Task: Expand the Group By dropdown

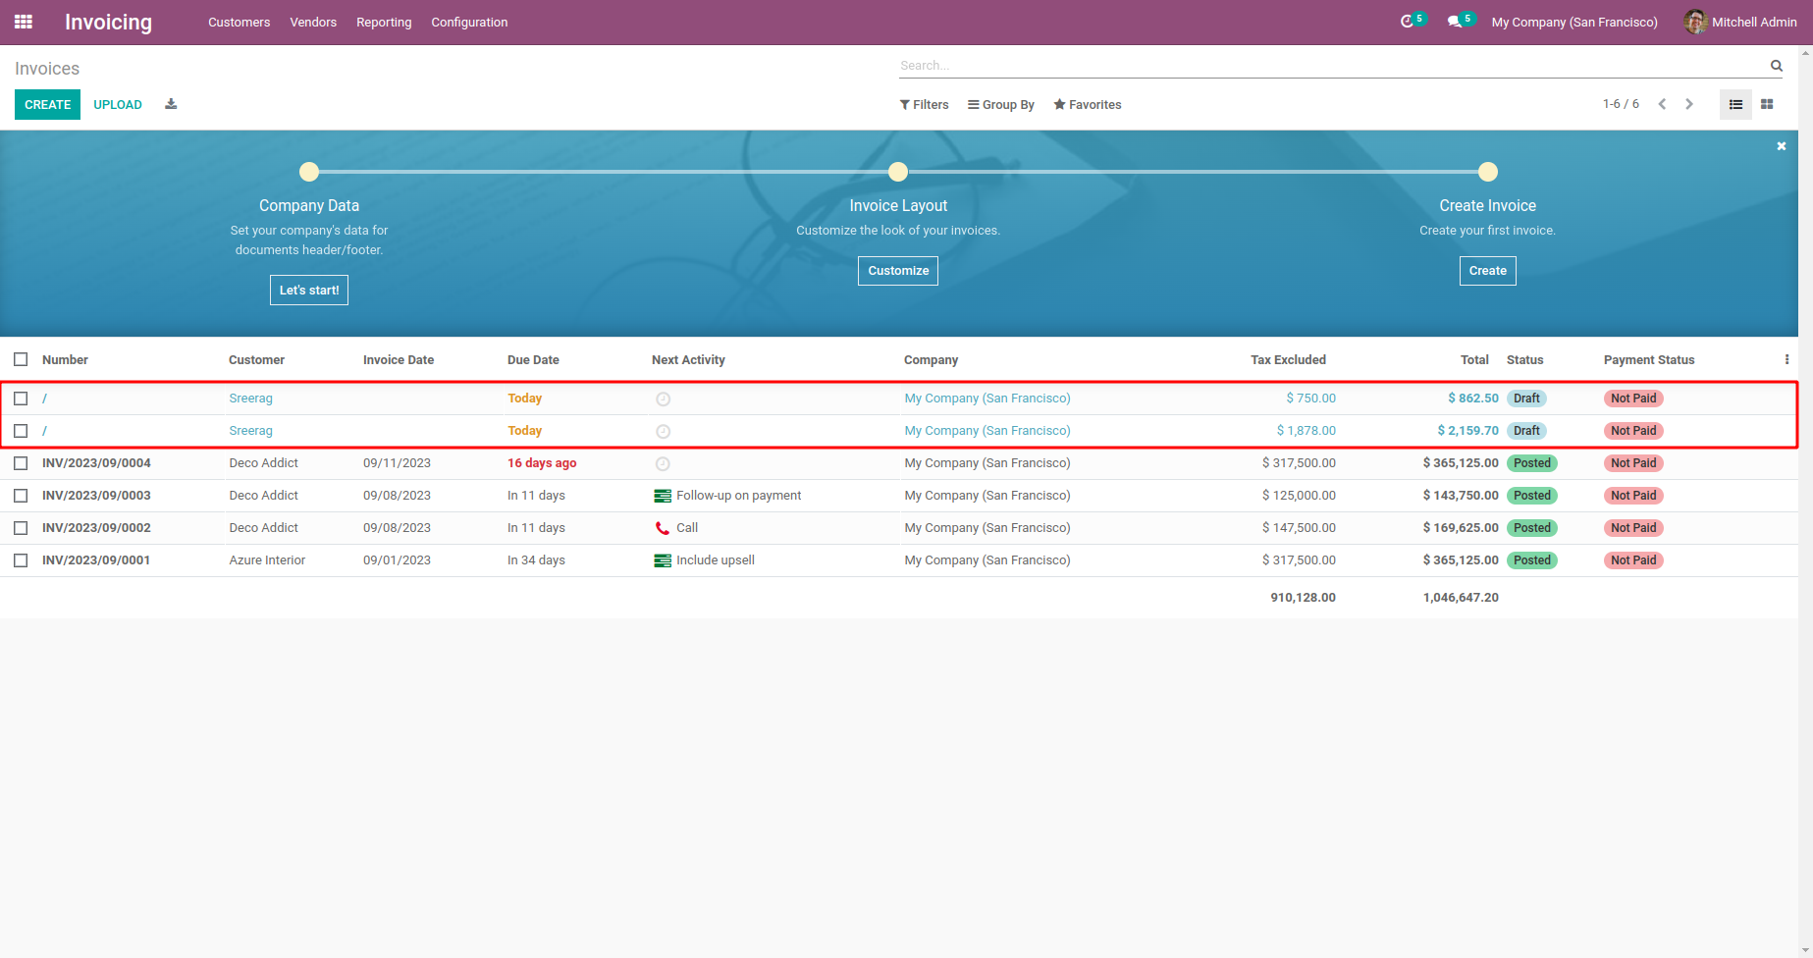Action: click(1001, 105)
